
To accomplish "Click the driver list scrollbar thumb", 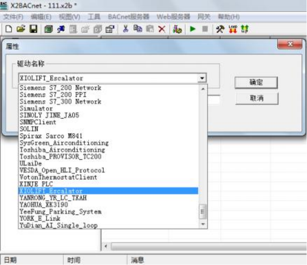I will pyautogui.click(x=203, y=212).
